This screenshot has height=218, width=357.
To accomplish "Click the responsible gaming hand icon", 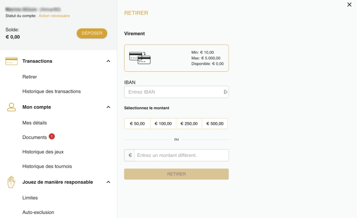I will click(x=11, y=182).
